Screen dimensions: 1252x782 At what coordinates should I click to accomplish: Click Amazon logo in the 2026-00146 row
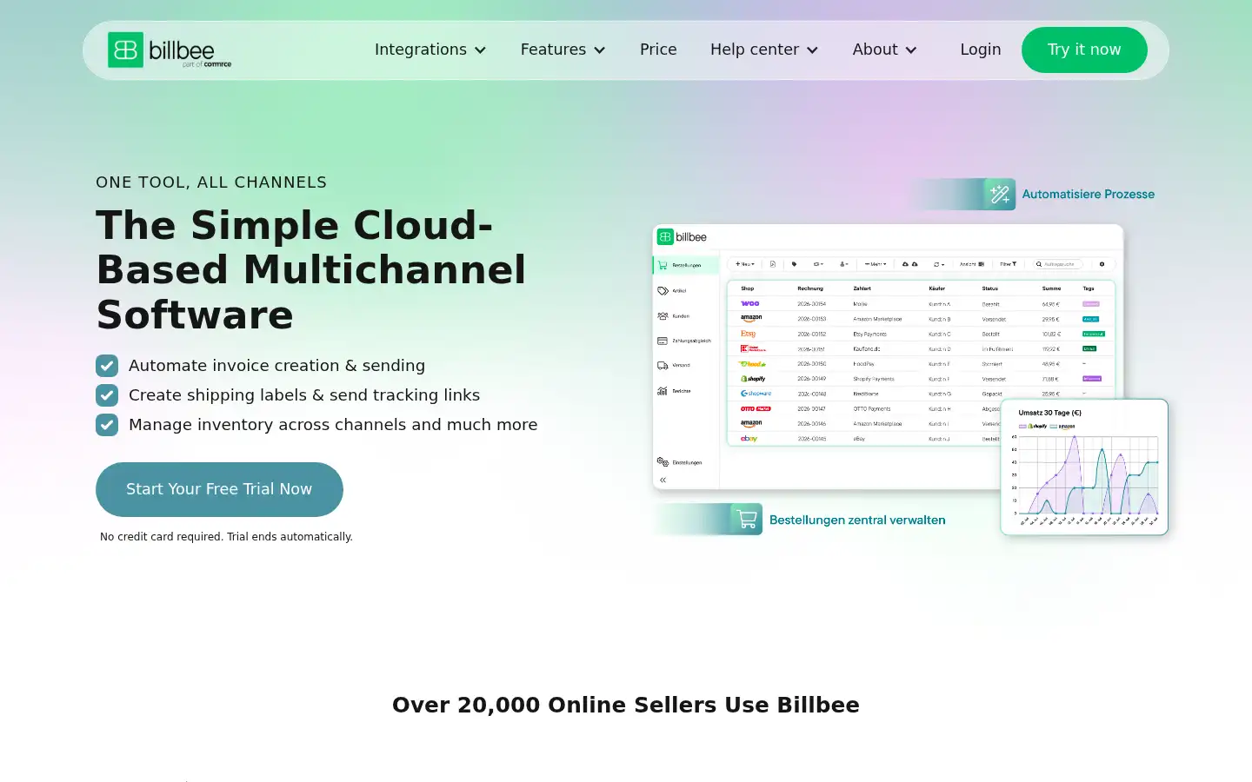pos(751,424)
